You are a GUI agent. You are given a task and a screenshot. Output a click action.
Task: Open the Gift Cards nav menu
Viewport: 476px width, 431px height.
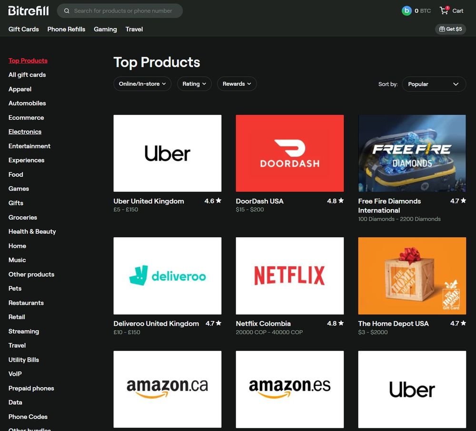point(24,29)
